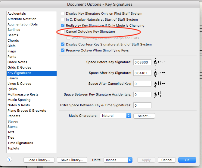Click the Space Before Key Signature input field
The height and width of the screenshot is (168, 202).
[142, 62]
